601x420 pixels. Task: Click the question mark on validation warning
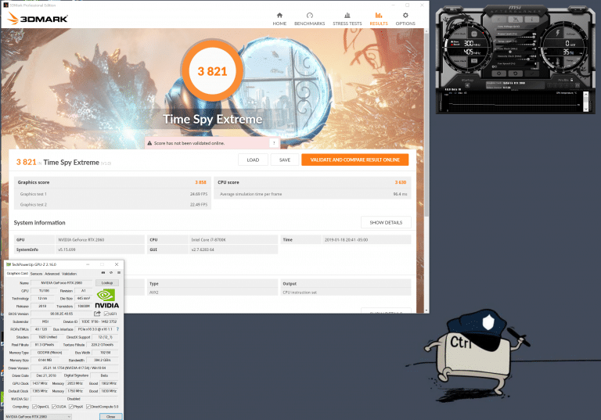[274, 143]
